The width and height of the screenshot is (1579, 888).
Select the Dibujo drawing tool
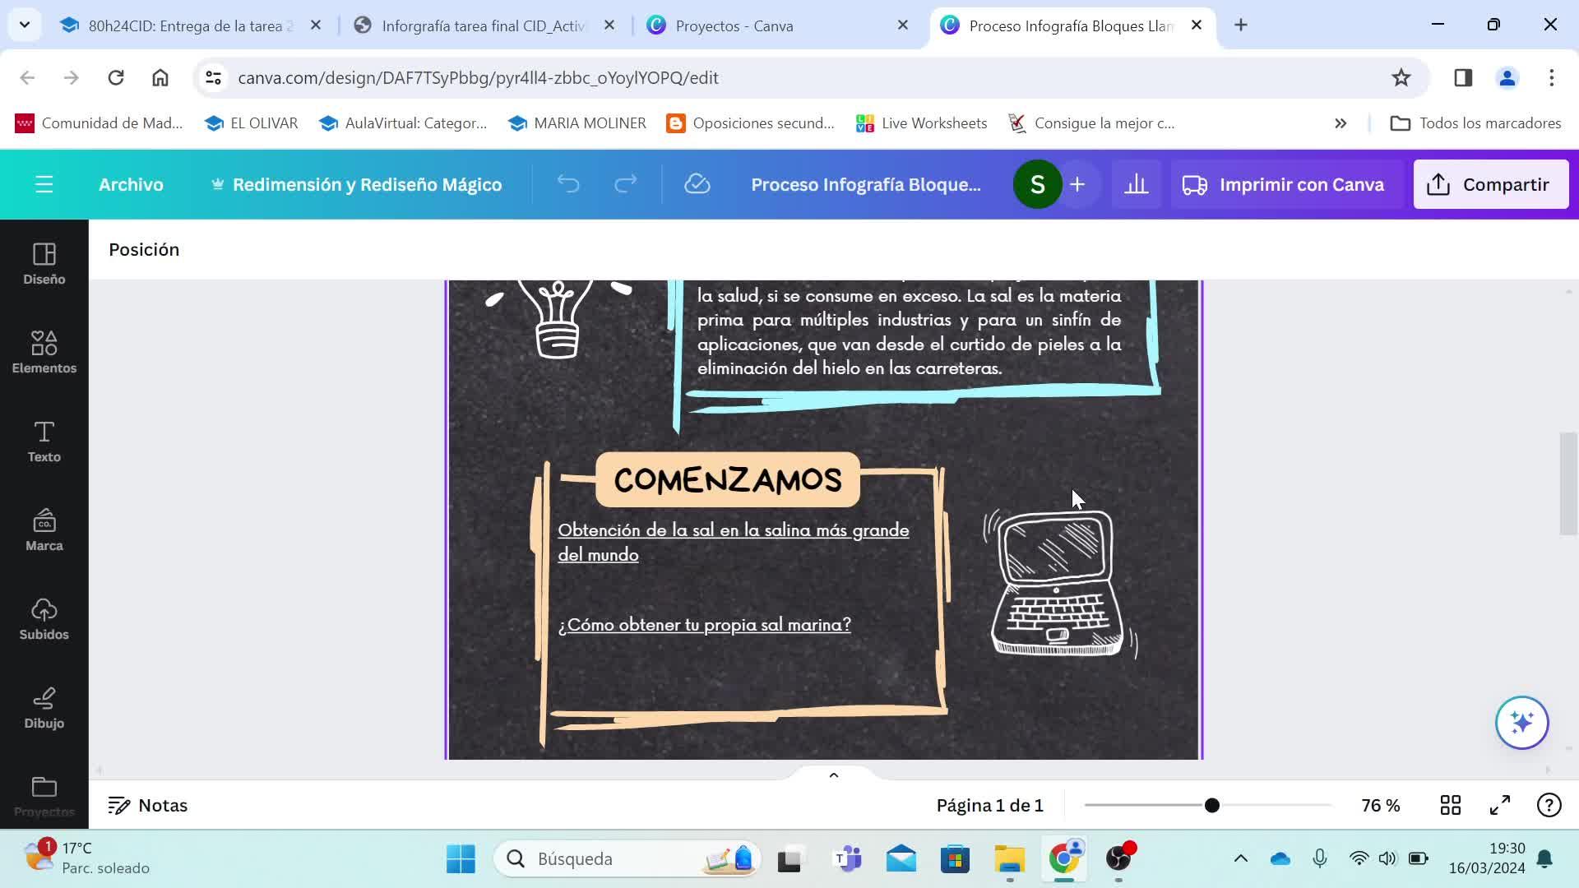click(x=44, y=708)
